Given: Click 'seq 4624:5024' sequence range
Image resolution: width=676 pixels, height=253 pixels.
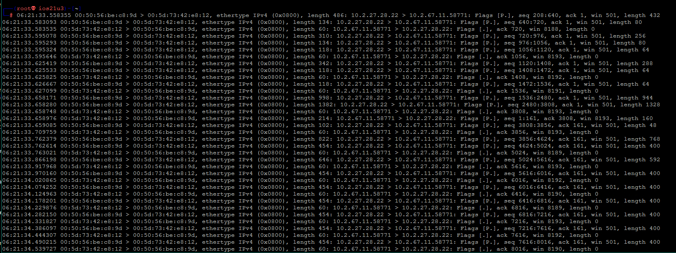Looking at the screenshot, I should click(x=527, y=146).
